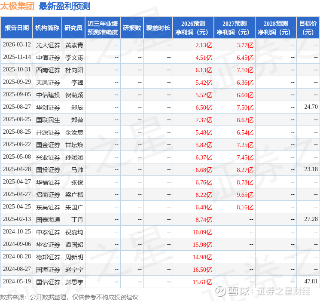Click the 3.77亿 profit value

pos(245,45)
